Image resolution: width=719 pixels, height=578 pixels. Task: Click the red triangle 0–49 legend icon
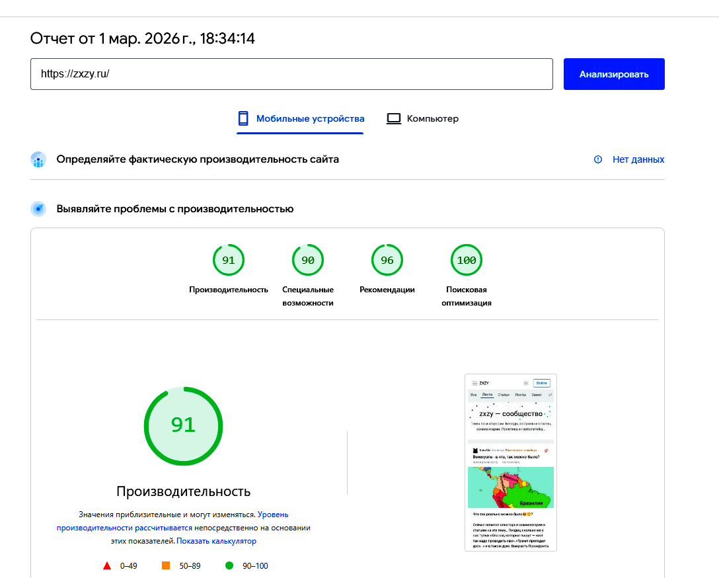pos(107,565)
